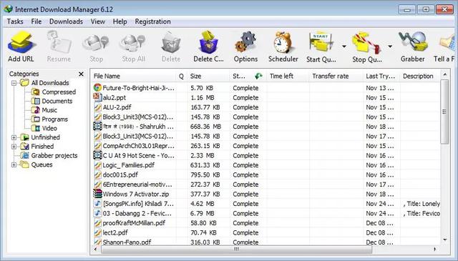Select the Music category
The width and height of the screenshot is (458, 261).
pos(49,110)
